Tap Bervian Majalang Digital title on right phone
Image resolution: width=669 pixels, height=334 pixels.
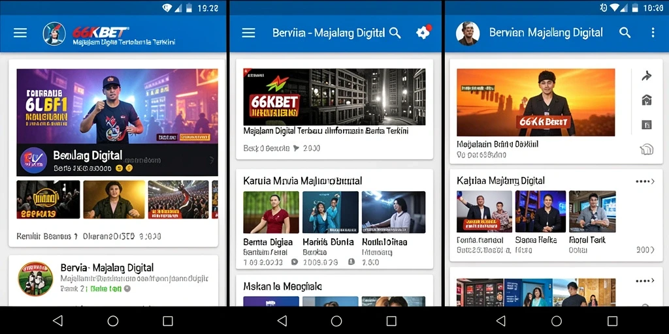(x=546, y=33)
